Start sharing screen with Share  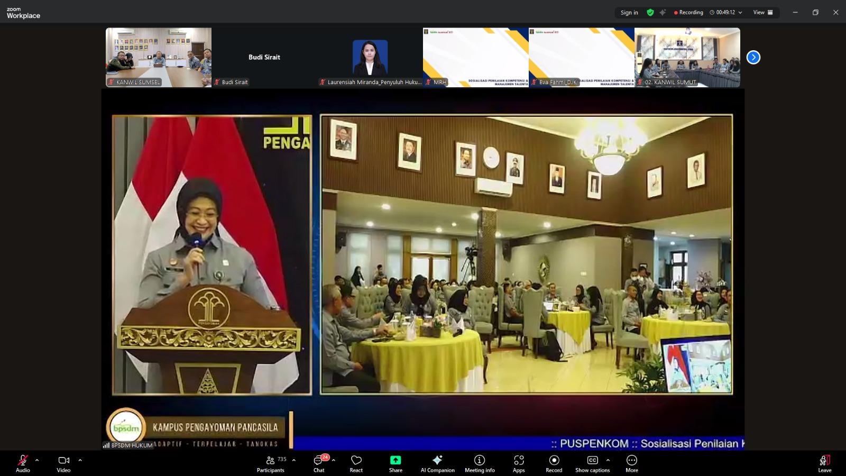(396, 463)
